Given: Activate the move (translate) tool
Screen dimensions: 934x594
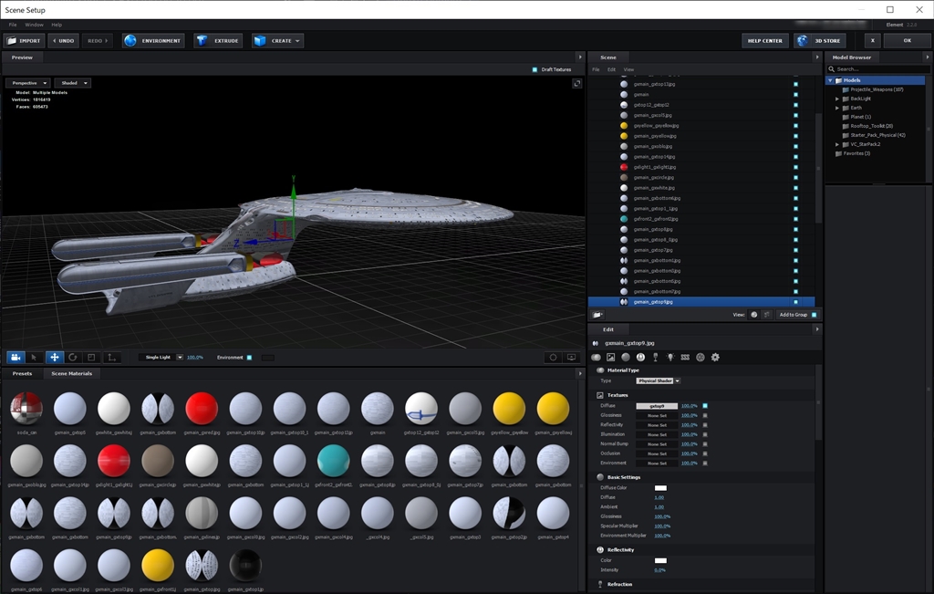Looking at the screenshot, I should coord(54,358).
